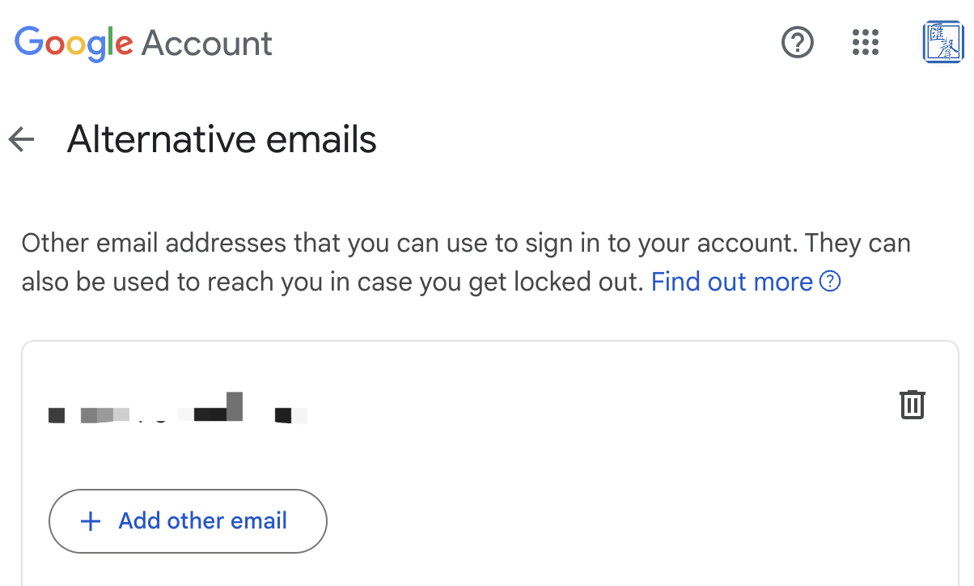The height and width of the screenshot is (586, 974).
Task: Click the Google logo
Action: (x=74, y=43)
